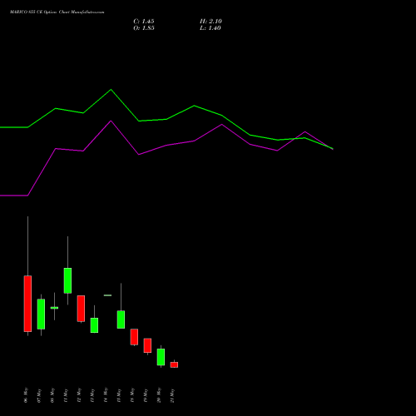The height and width of the screenshot is (416, 416).
Task: Click the 07 May date label
Action: tap(39, 395)
